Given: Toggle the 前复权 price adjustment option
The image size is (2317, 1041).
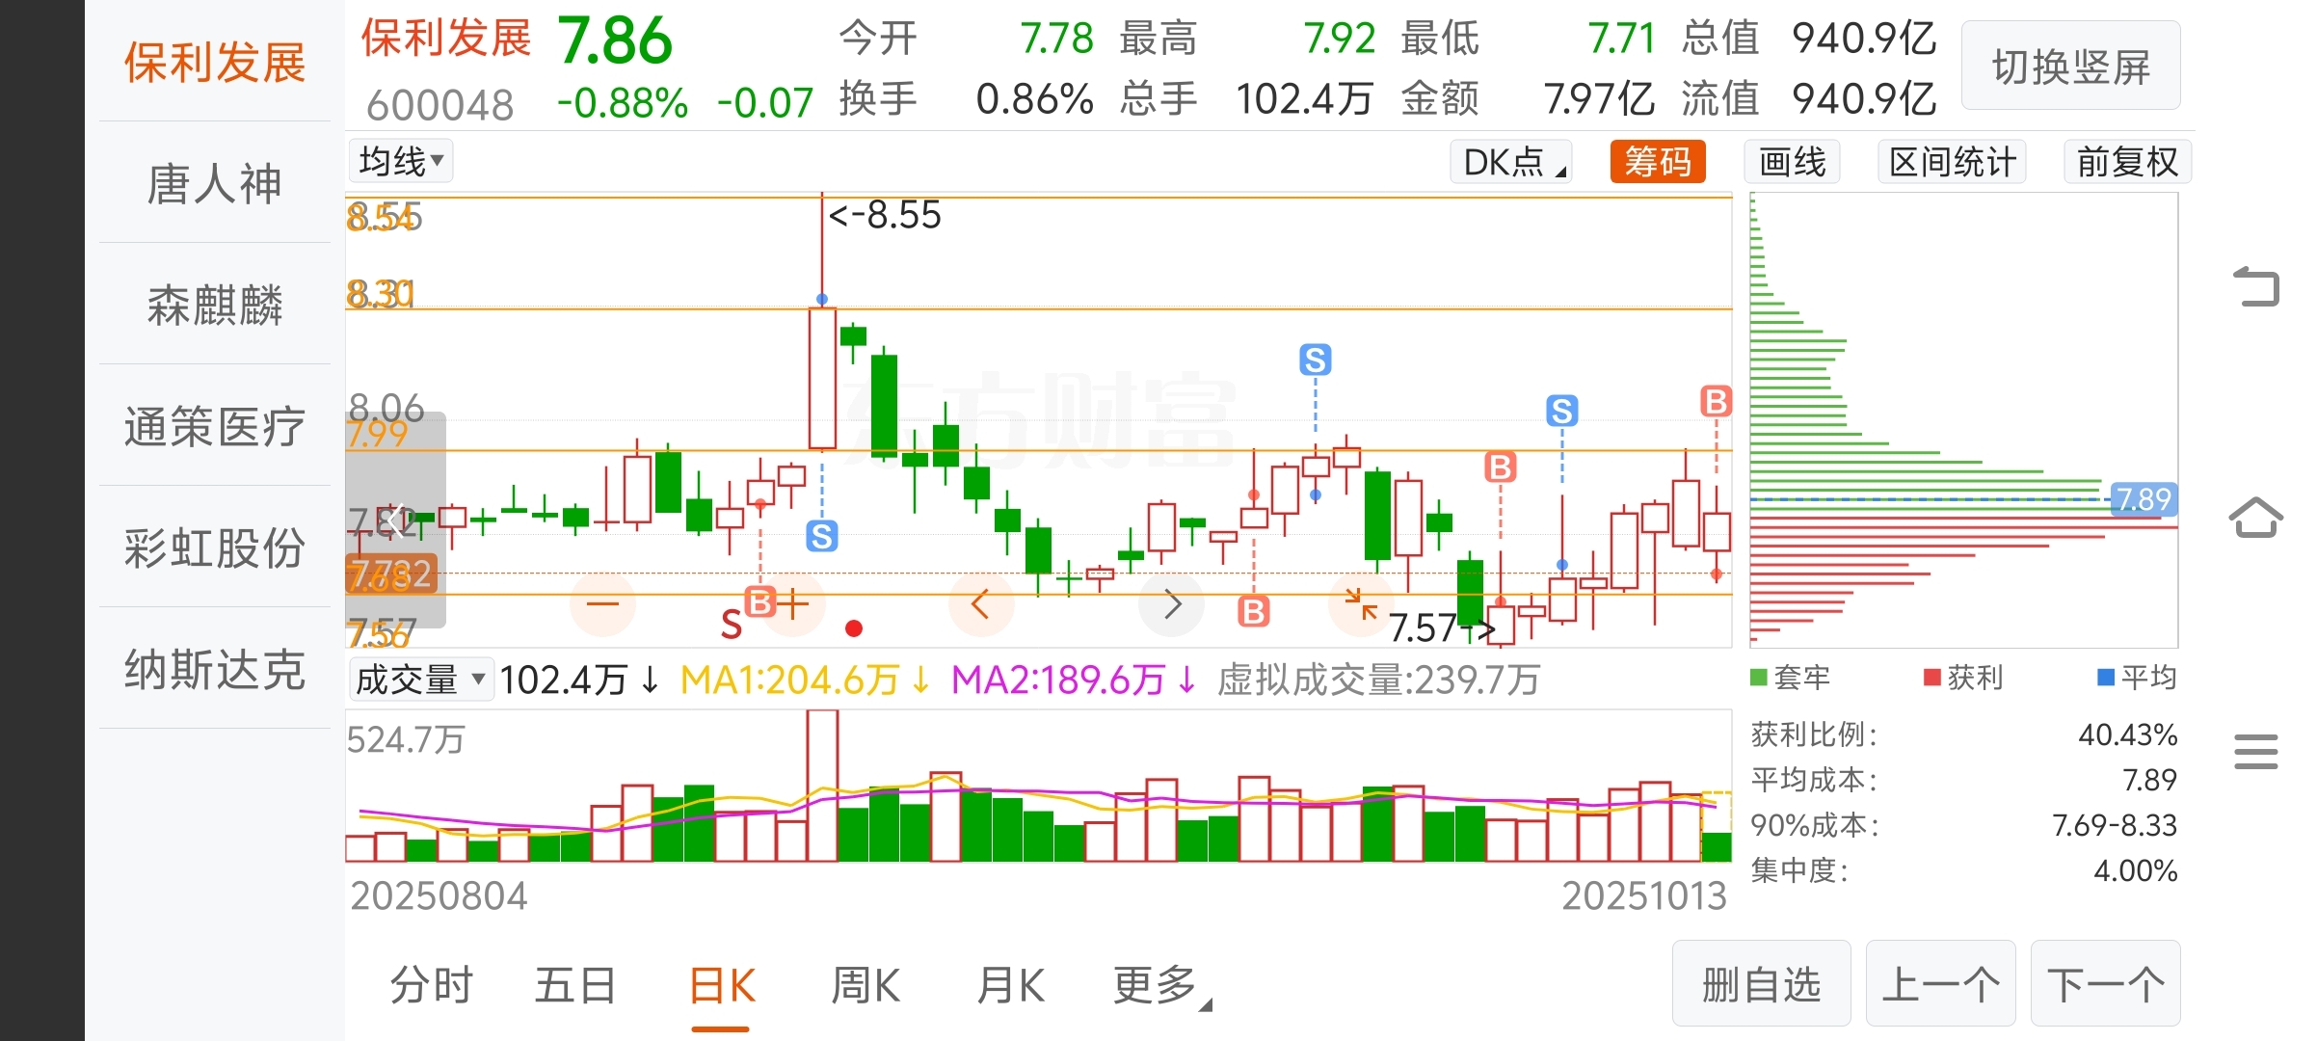Looking at the screenshot, I should click(x=2127, y=162).
